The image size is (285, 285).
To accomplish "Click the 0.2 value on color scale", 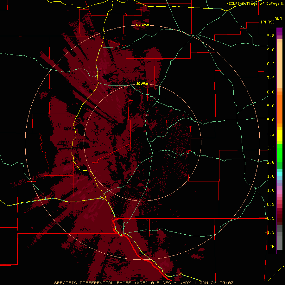I will pyautogui.click(x=271, y=205).
